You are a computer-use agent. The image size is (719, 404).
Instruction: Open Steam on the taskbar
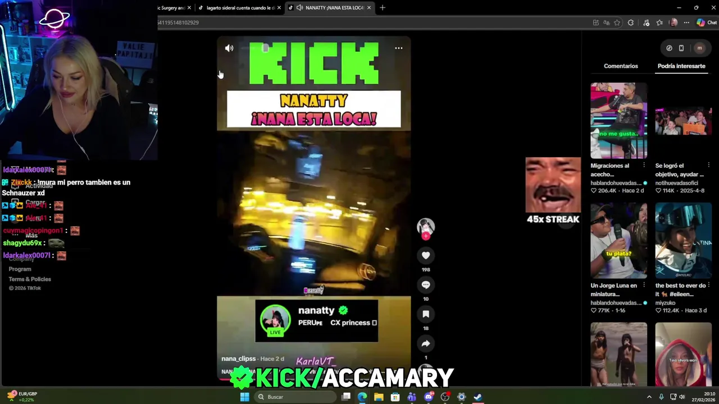[x=477, y=397]
